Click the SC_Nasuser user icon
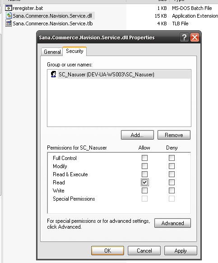This screenshot has height=263, width=218. (x=53, y=74)
